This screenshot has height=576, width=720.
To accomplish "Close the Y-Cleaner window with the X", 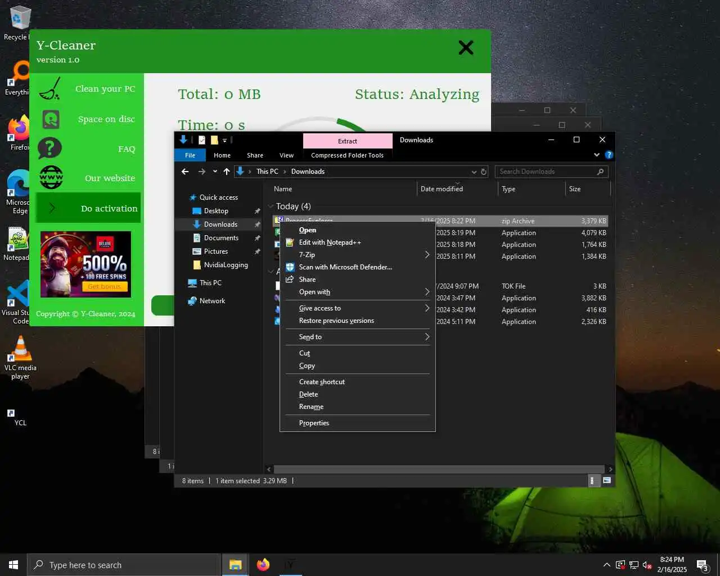I will [466, 48].
